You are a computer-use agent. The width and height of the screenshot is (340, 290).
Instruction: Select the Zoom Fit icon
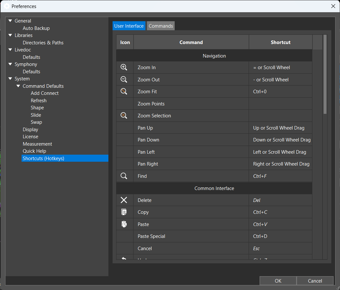pyautogui.click(x=125, y=91)
